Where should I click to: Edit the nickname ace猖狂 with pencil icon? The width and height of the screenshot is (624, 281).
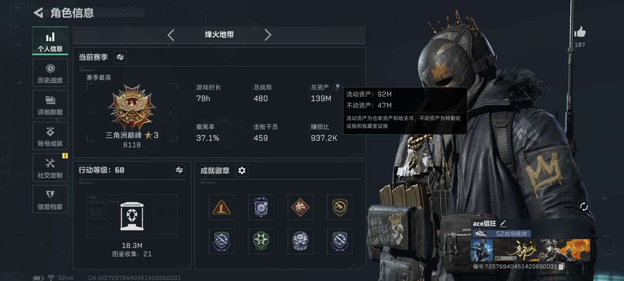click(503, 224)
